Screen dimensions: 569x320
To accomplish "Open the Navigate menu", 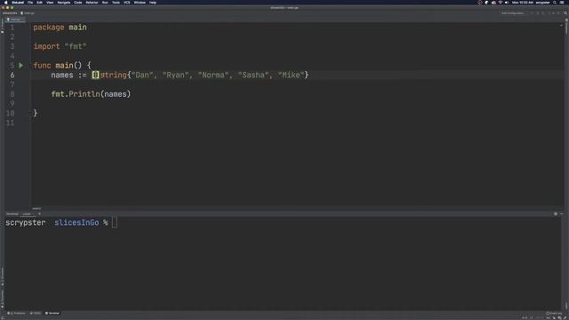I will click(63, 3).
